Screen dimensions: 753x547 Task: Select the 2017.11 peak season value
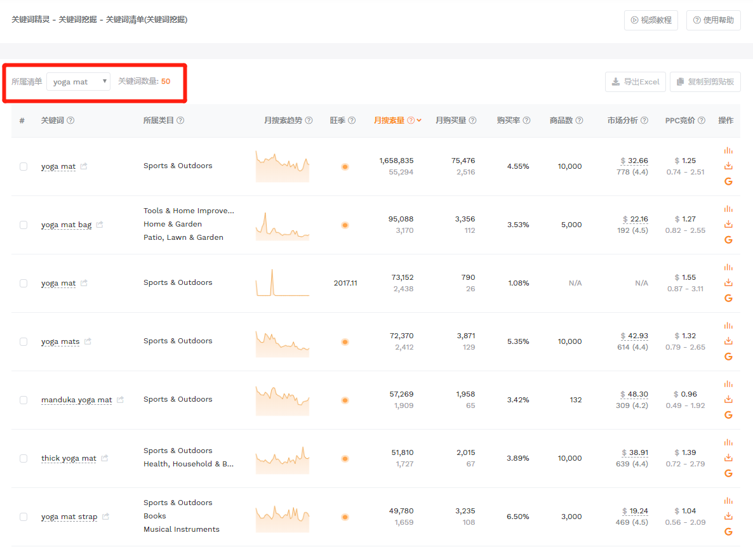pos(345,283)
